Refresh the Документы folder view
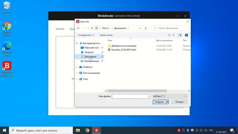238x134 pixels. 145,28
